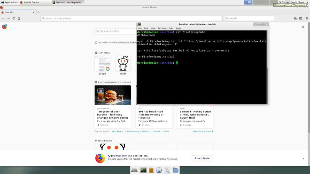Viewport: 310px width, 174px height.
Task: Reload the page with the refresh icon
Action: [14, 18]
